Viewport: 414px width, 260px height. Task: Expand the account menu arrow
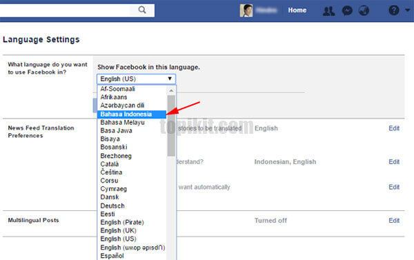pos(408,10)
